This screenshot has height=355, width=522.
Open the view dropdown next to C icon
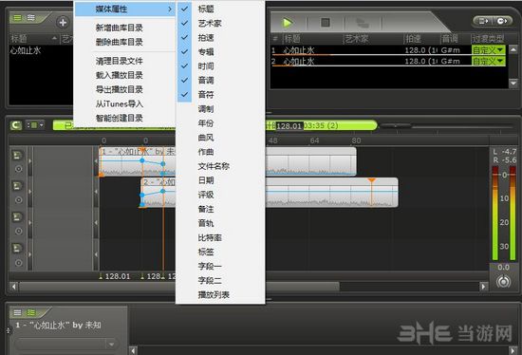click(x=34, y=125)
